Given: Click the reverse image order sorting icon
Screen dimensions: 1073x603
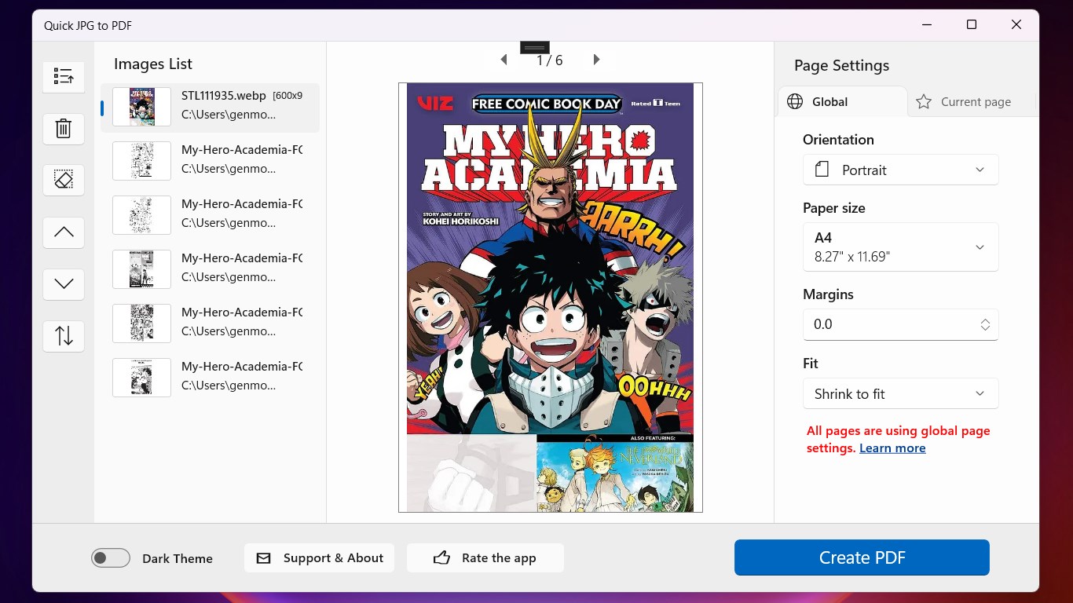Looking at the screenshot, I should pyautogui.click(x=63, y=336).
